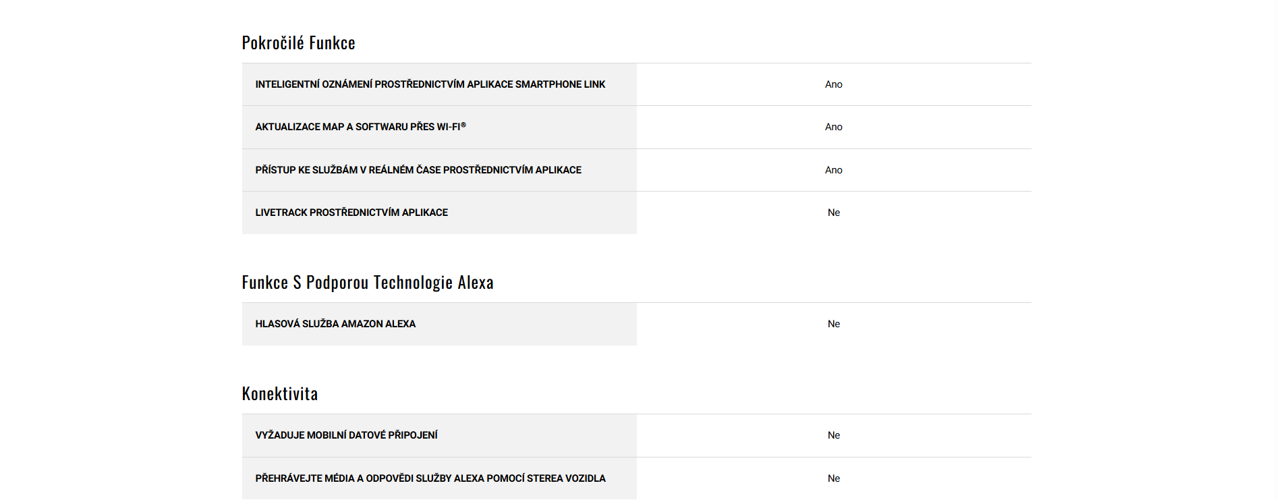
Task: Click Ano value for Wi-Fi map updates
Action: (x=833, y=127)
